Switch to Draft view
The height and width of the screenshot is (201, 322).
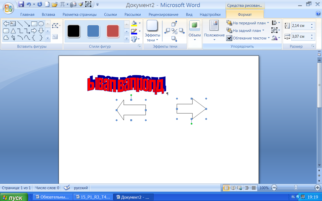[254, 188]
